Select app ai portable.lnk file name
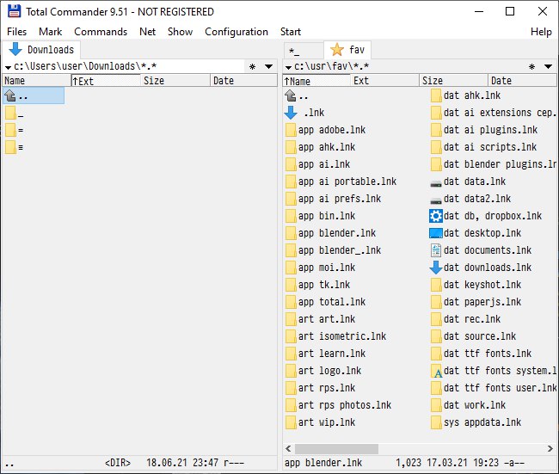The image size is (559, 474). [x=347, y=182]
